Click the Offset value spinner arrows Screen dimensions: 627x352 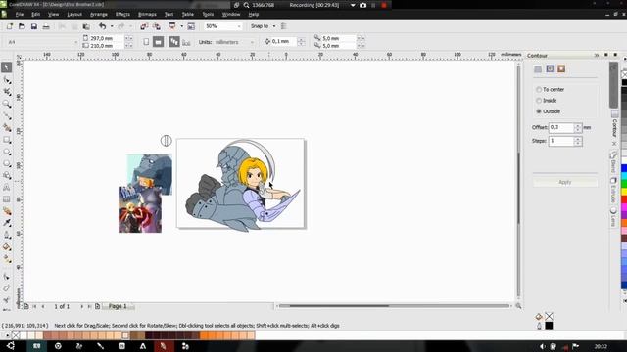tap(578, 128)
